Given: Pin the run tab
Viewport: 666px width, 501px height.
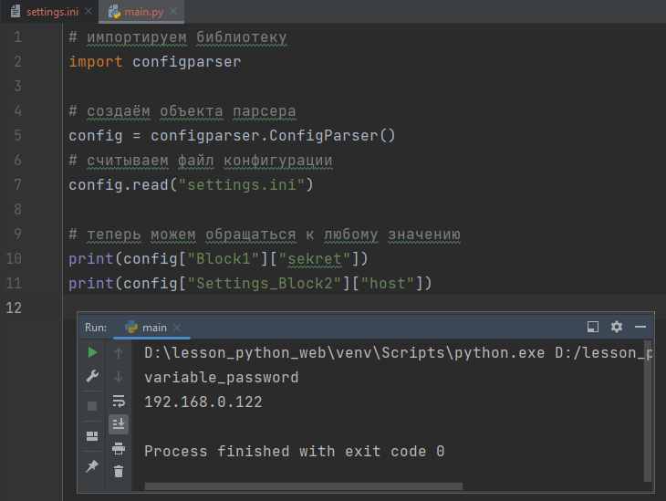Looking at the screenshot, I should (92, 466).
